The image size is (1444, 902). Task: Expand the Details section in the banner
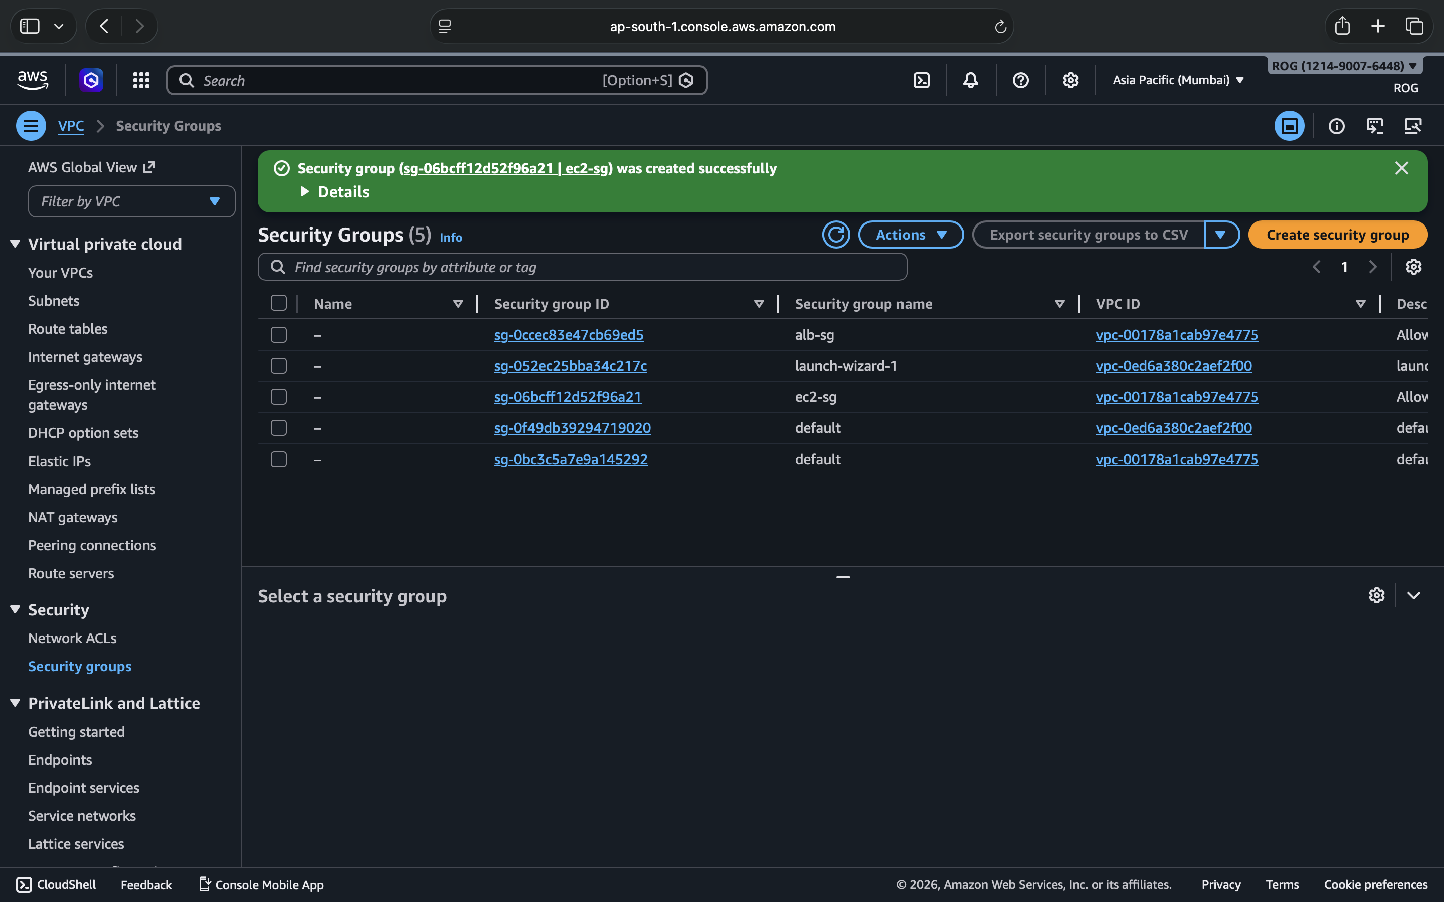point(335,192)
